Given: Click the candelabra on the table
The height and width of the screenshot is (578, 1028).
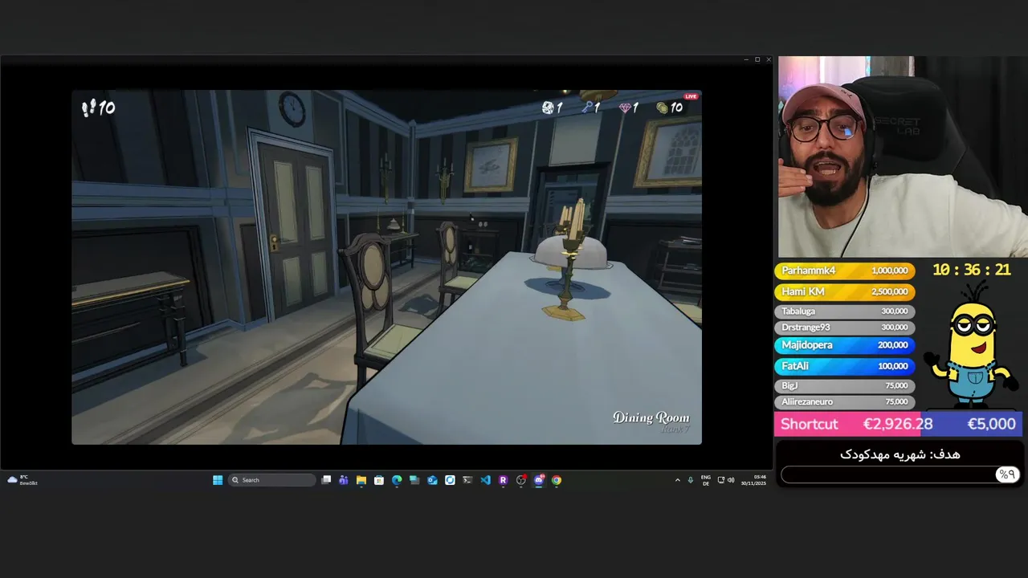Looking at the screenshot, I should point(569,261).
